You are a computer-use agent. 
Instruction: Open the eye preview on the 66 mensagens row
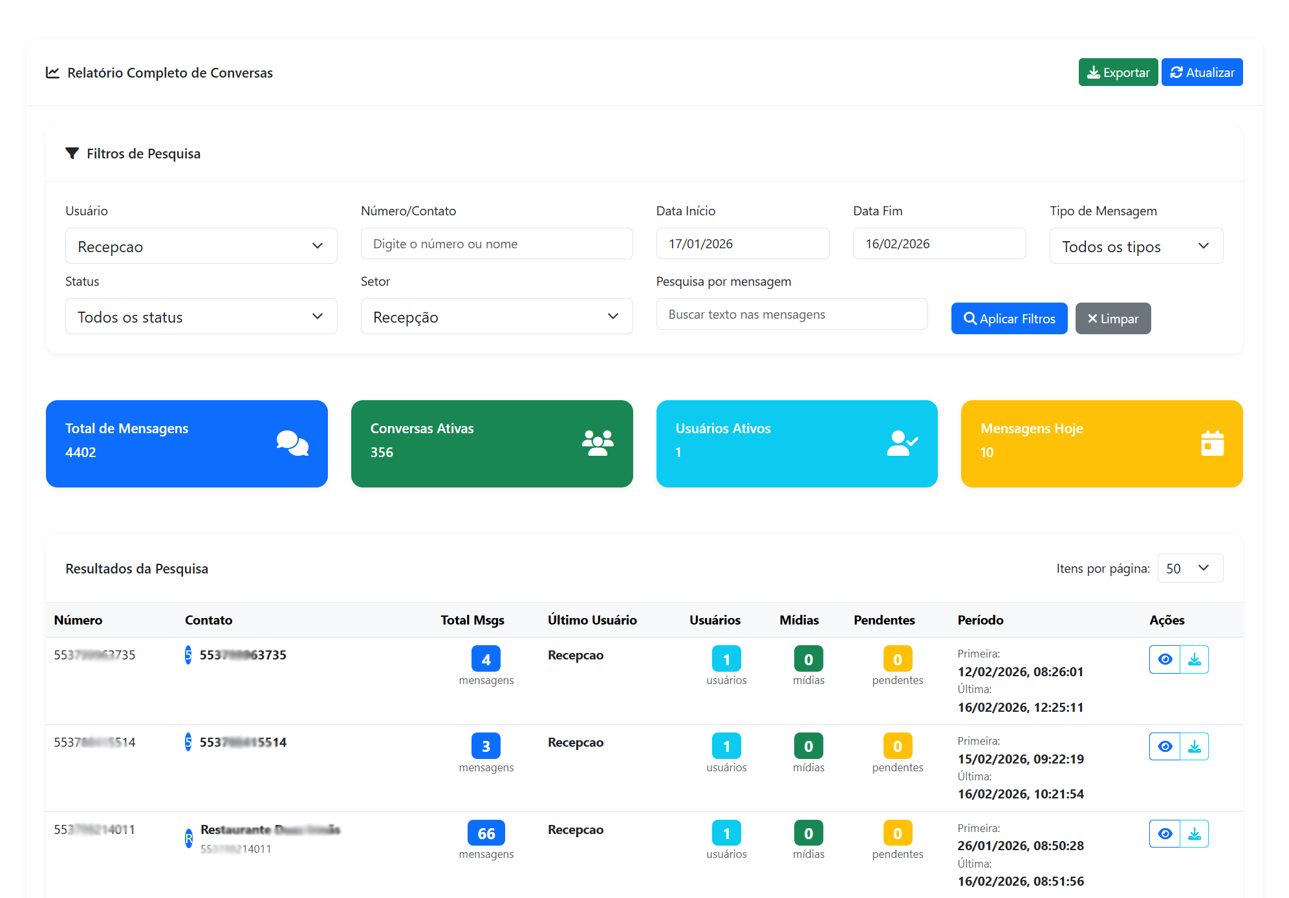[1165, 833]
